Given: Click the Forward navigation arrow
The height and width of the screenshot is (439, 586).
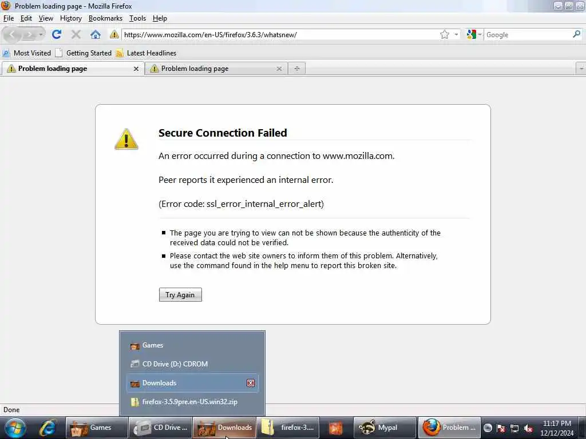Looking at the screenshot, I should pos(29,35).
